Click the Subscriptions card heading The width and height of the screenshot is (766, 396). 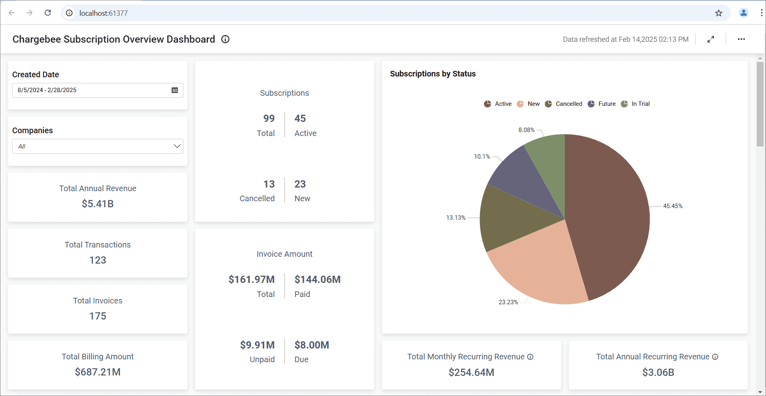click(x=284, y=93)
